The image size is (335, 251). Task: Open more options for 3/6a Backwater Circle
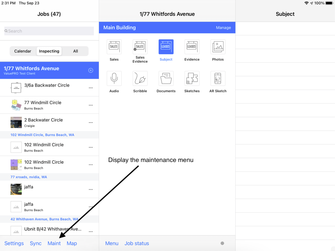(x=91, y=88)
